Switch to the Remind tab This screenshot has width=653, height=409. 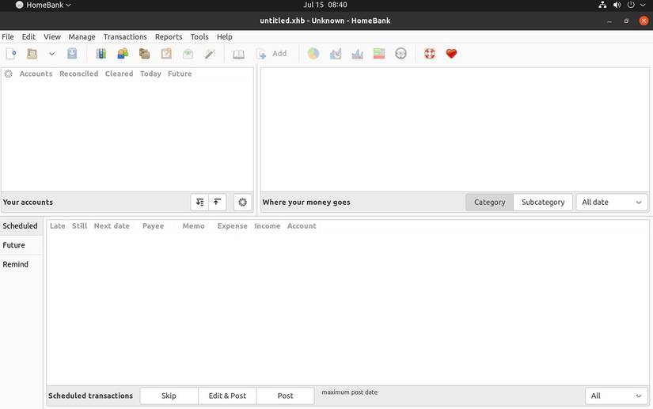click(21, 264)
